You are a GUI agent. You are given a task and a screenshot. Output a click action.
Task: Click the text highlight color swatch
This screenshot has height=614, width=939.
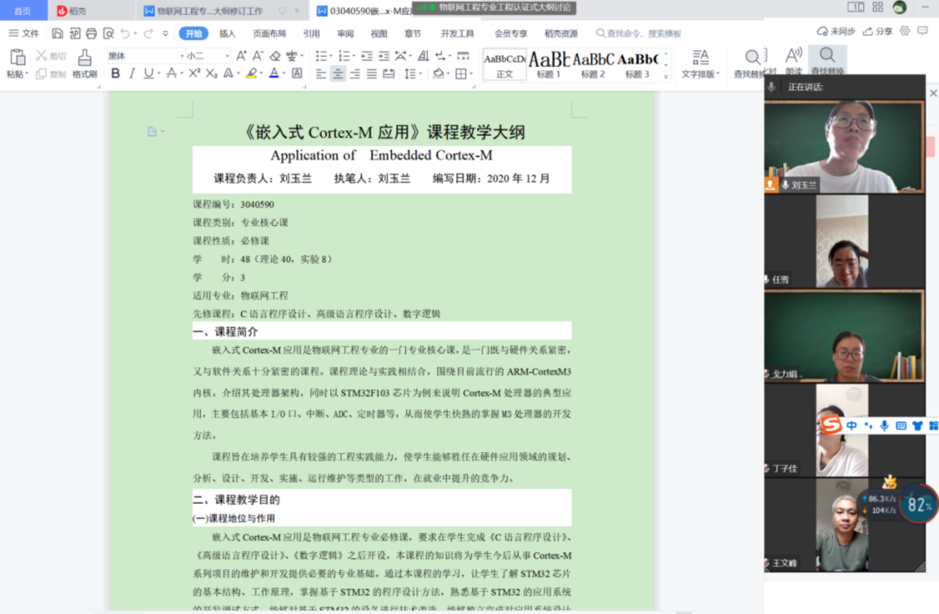[252, 74]
